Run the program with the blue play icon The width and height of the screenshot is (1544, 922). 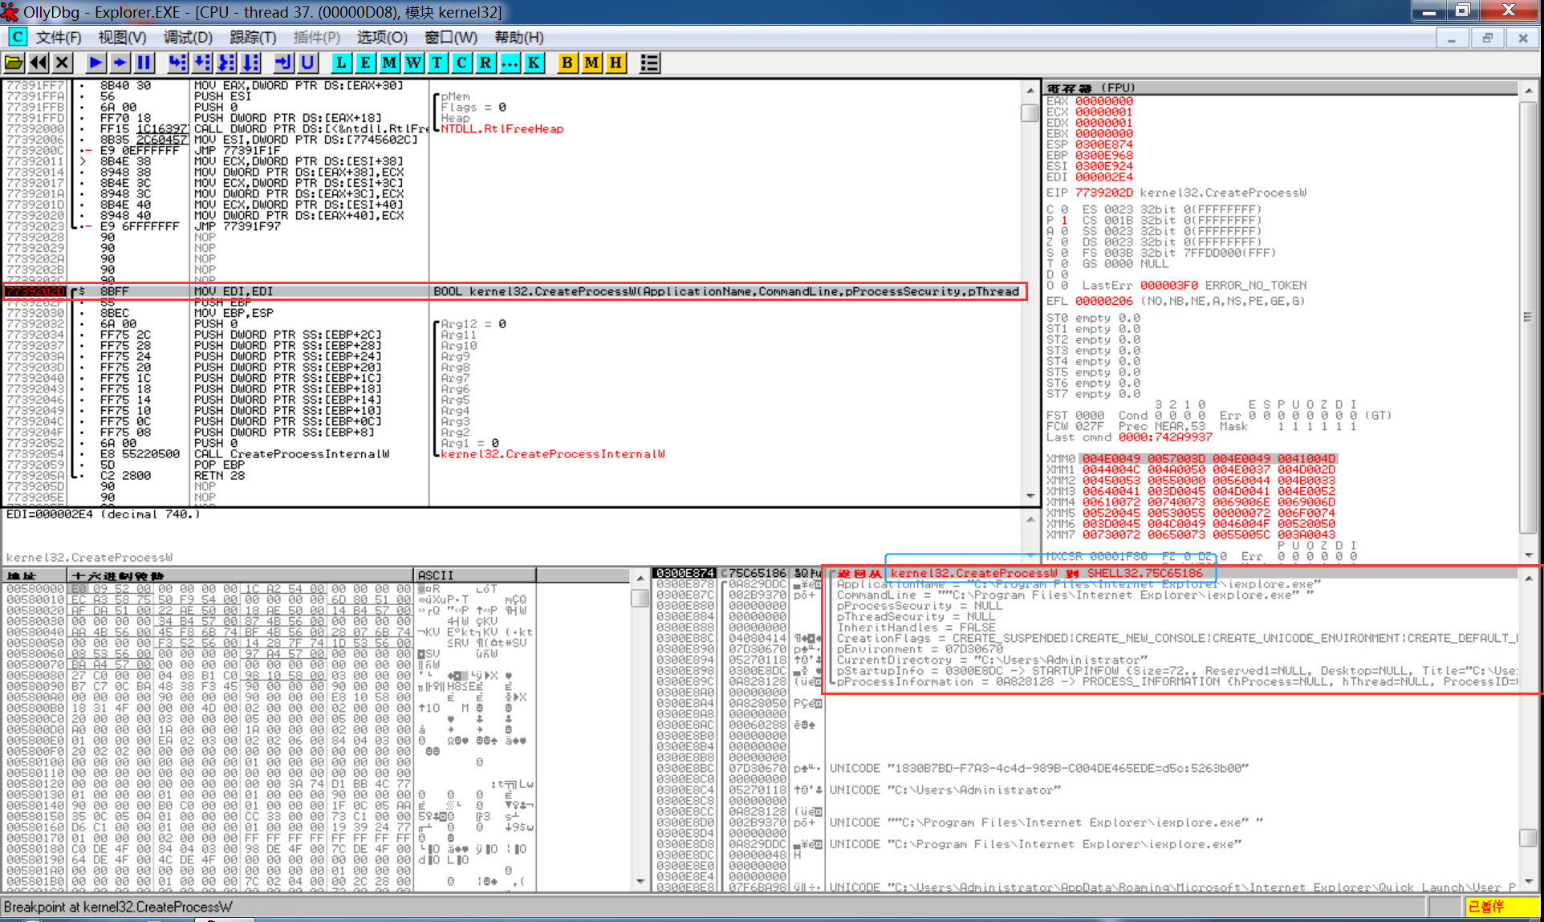(x=95, y=63)
